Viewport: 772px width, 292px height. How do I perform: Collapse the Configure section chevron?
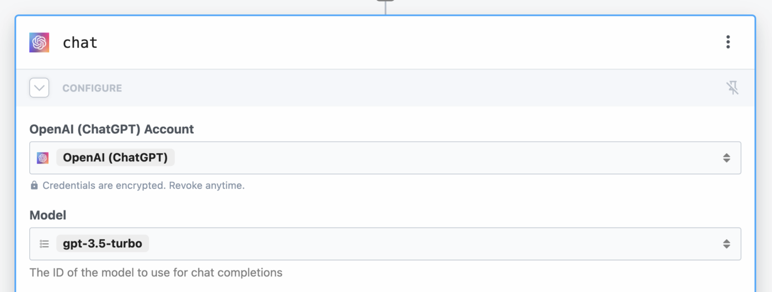pos(39,88)
